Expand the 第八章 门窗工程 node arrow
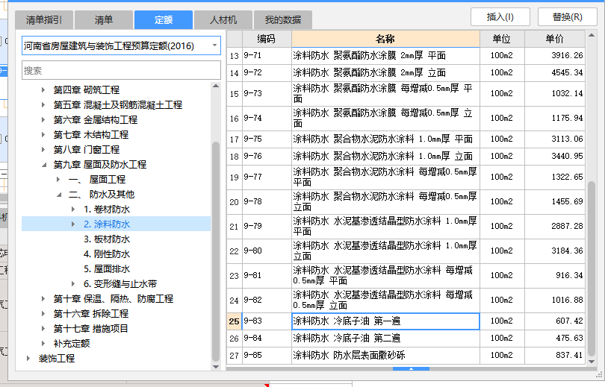 43,150
